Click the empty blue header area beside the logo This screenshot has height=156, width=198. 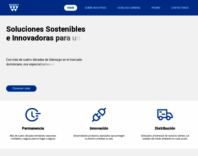(42, 8)
